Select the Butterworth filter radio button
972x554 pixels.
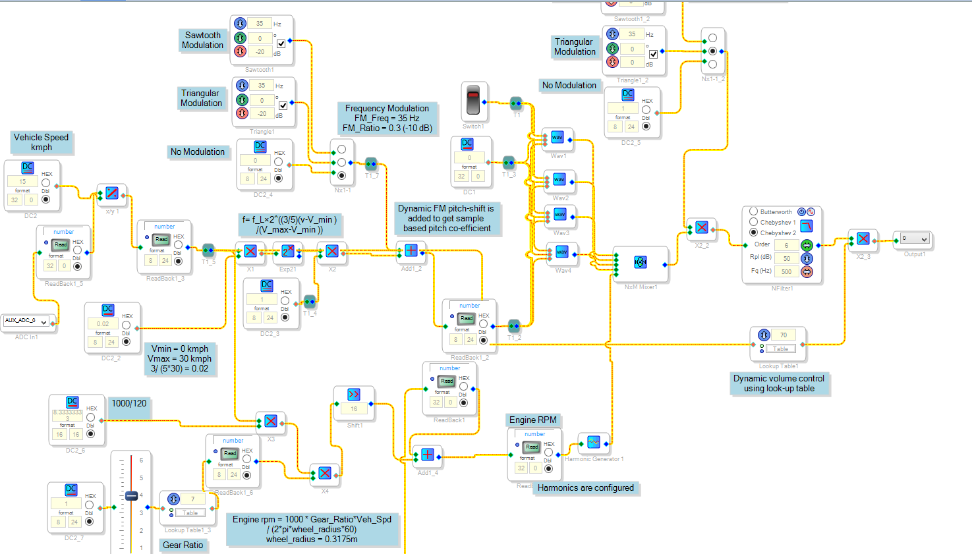point(753,211)
